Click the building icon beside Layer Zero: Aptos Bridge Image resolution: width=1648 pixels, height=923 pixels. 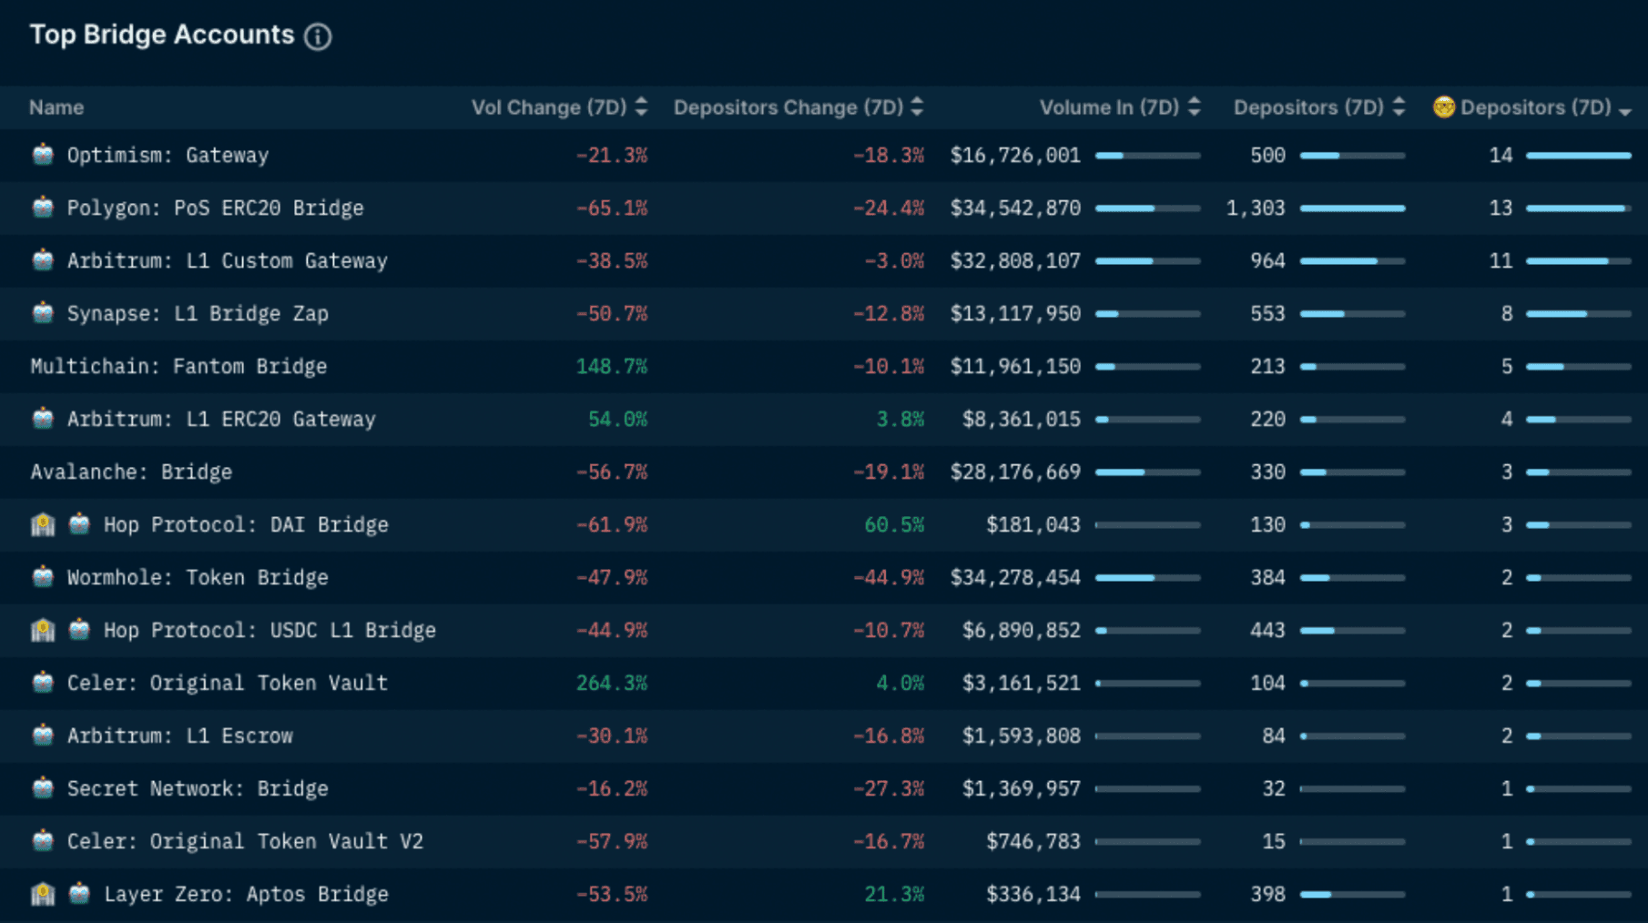[x=43, y=894]
